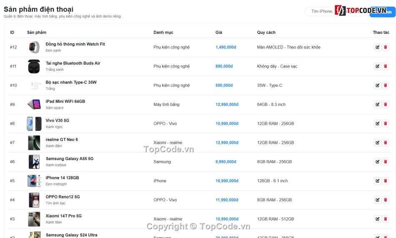Click the price 10,990,000đ
396x238 pixels.
click(227, 123)
